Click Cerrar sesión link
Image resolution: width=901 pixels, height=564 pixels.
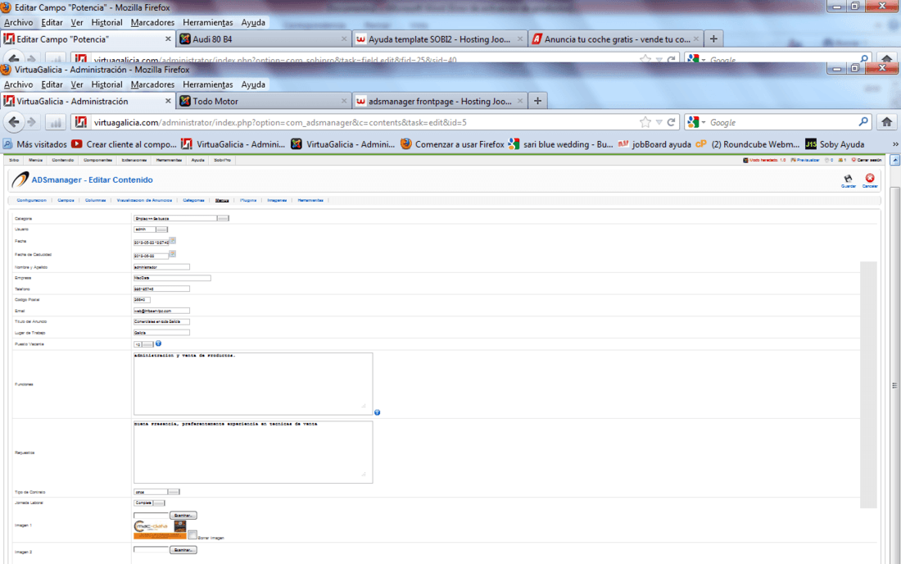tap(867, 161)
